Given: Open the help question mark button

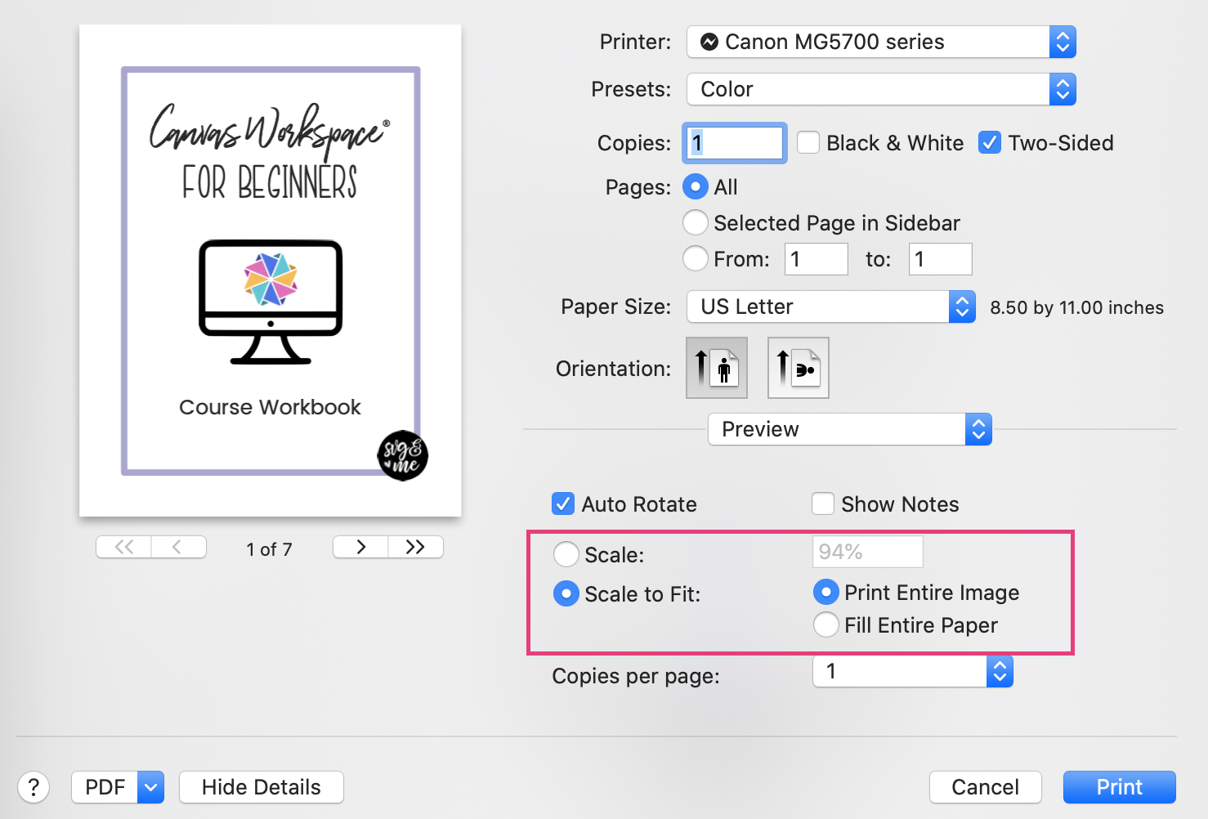Looking at the screenshot, I should [x=34, y=787].
